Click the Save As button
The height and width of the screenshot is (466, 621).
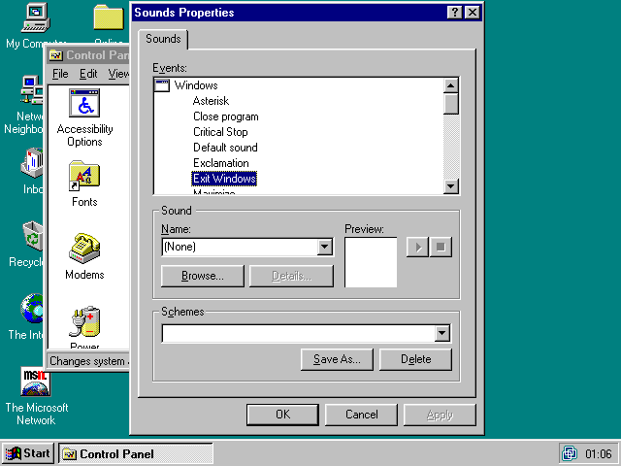[337, 359]
